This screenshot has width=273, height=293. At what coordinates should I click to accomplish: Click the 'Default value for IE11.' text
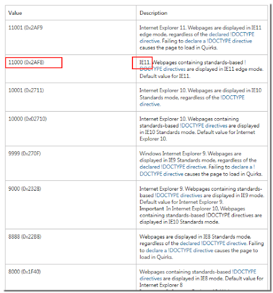click(x=165, y=76)
